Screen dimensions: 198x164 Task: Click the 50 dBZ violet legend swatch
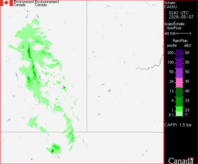(x=179, y=73)
